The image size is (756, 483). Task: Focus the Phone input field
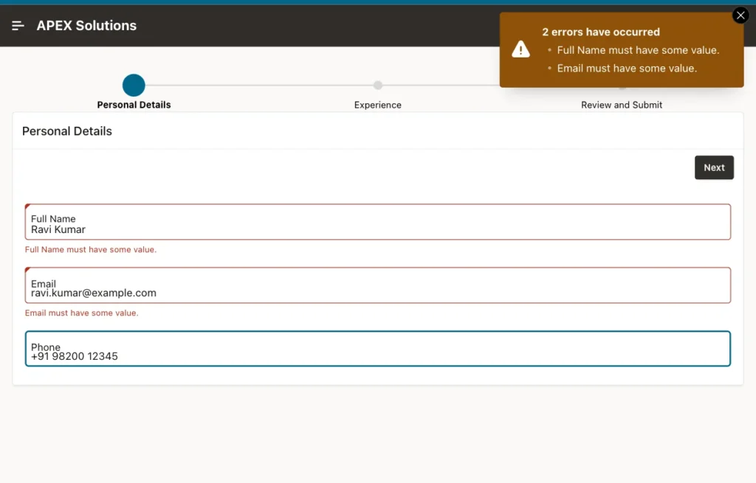(x=378, y=349)
